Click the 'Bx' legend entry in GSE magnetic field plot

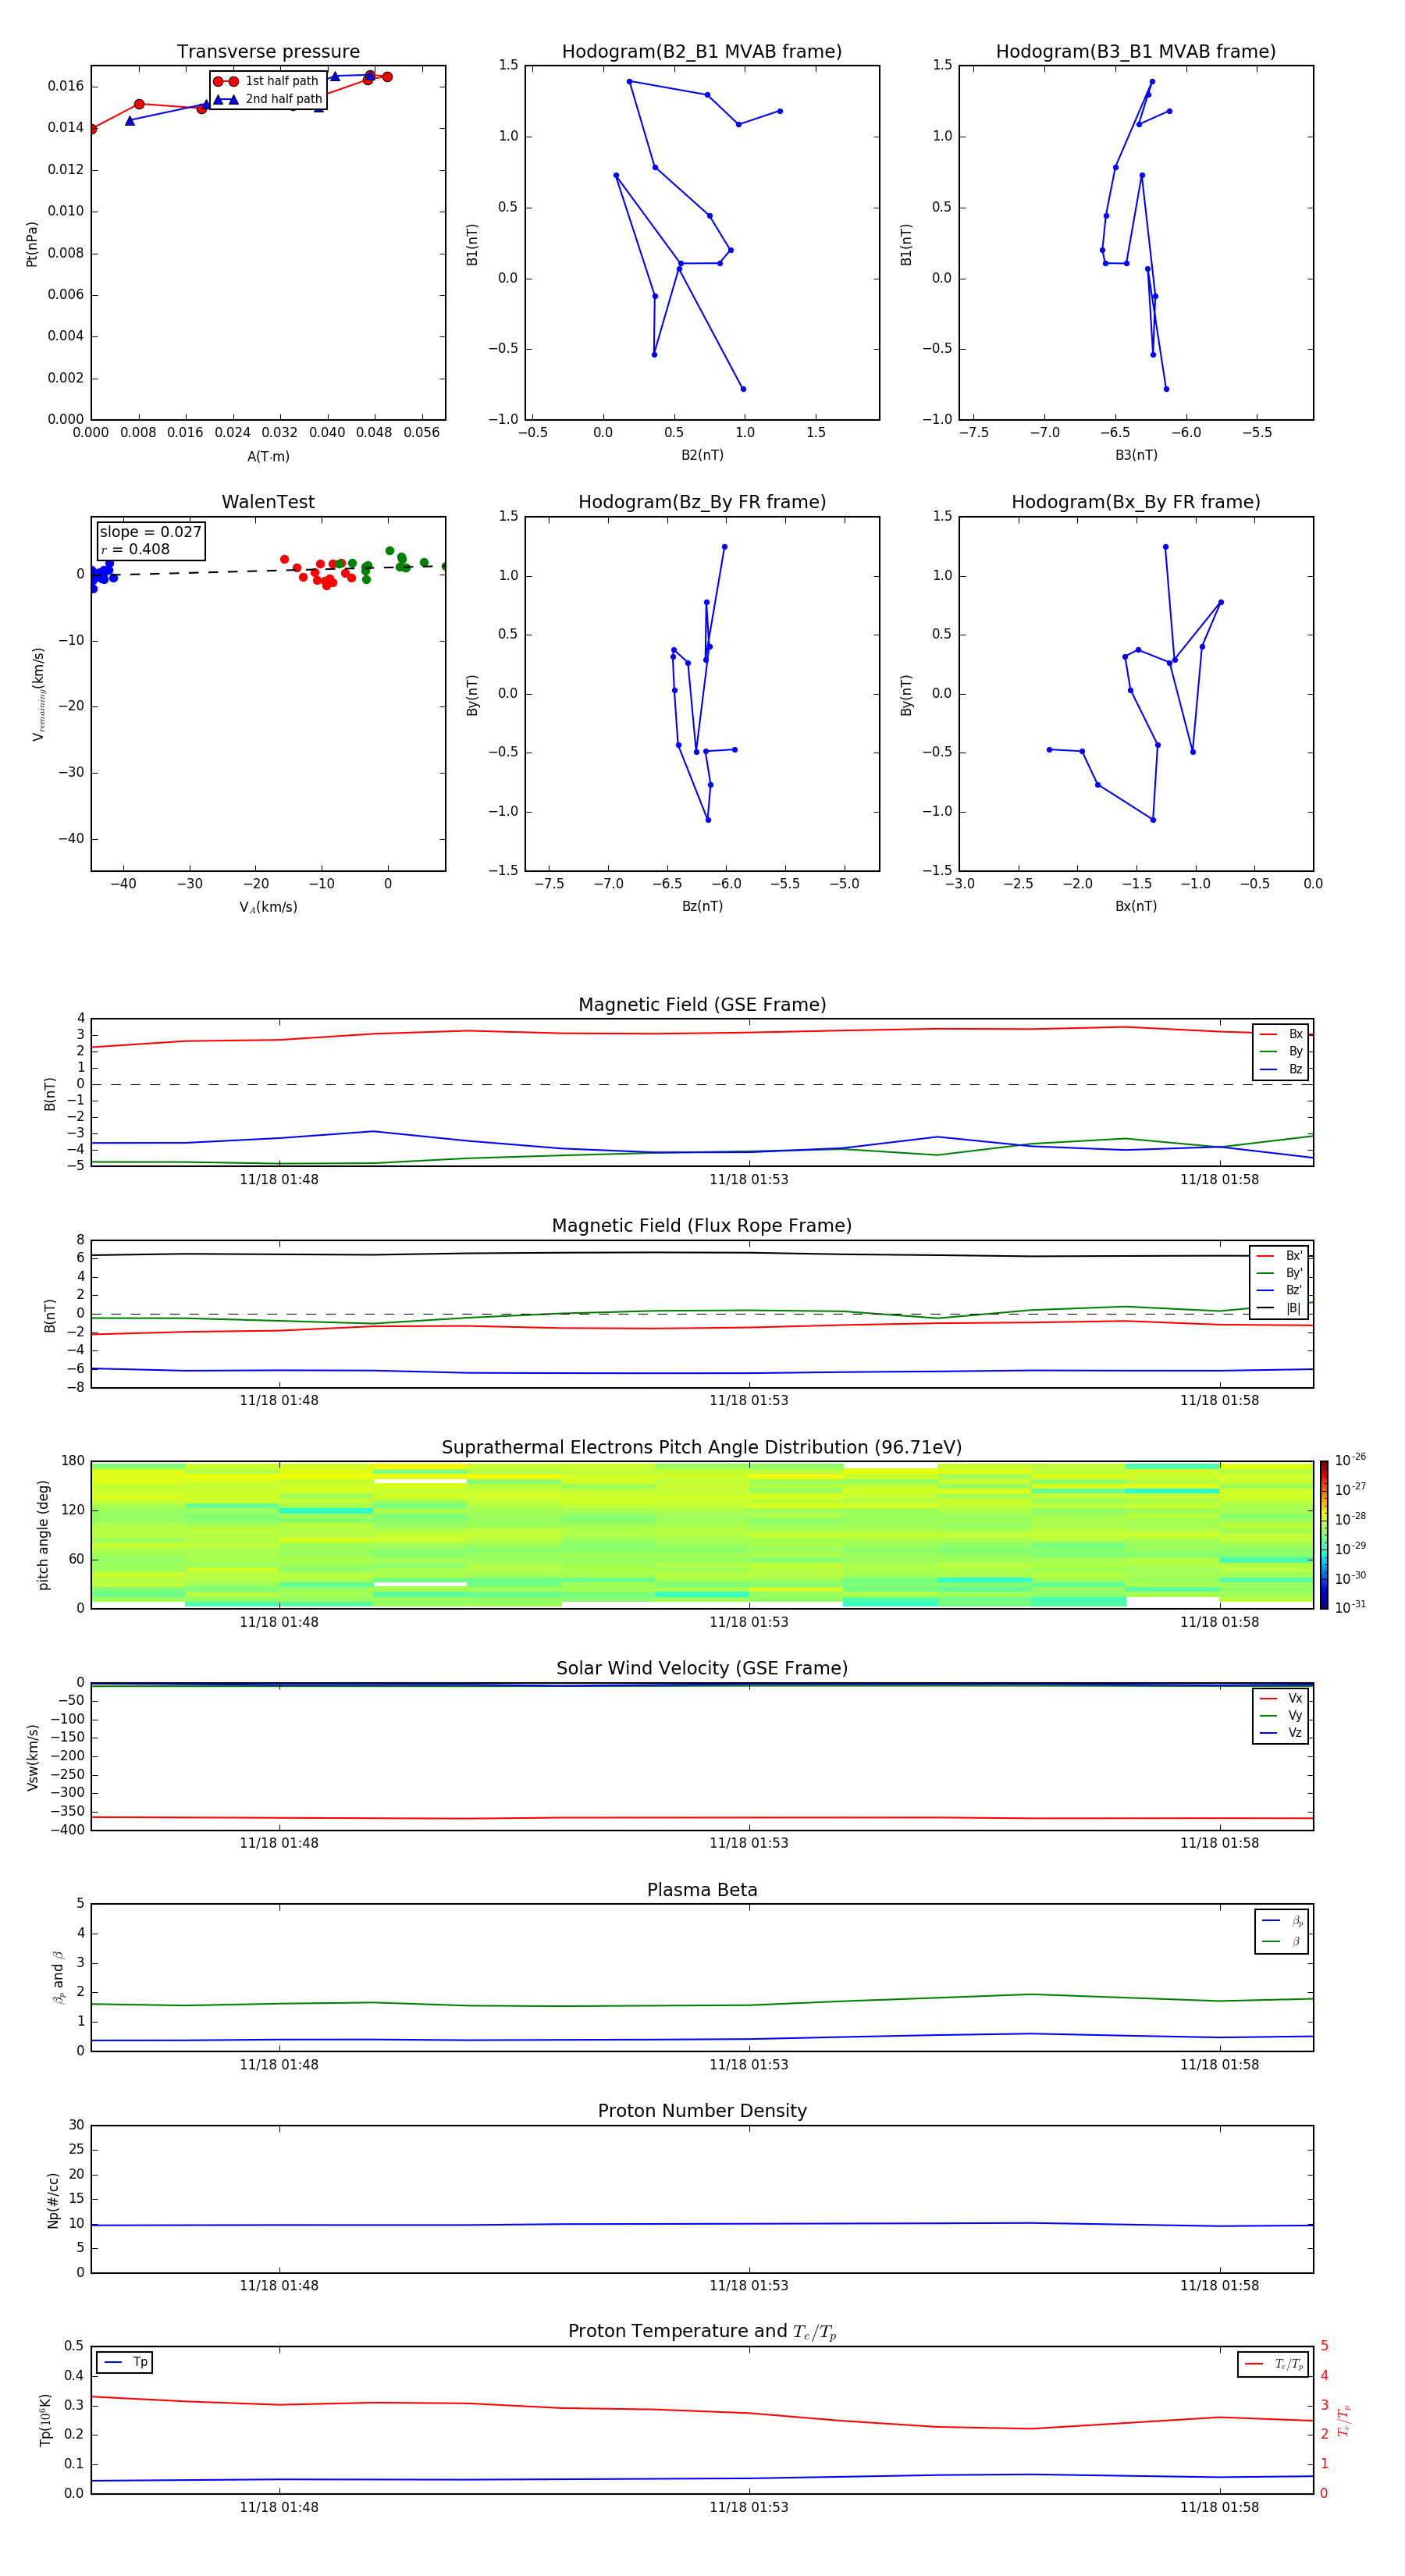coord(1281,1034)
